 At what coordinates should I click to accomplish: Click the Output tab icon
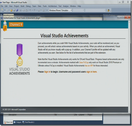14,122
